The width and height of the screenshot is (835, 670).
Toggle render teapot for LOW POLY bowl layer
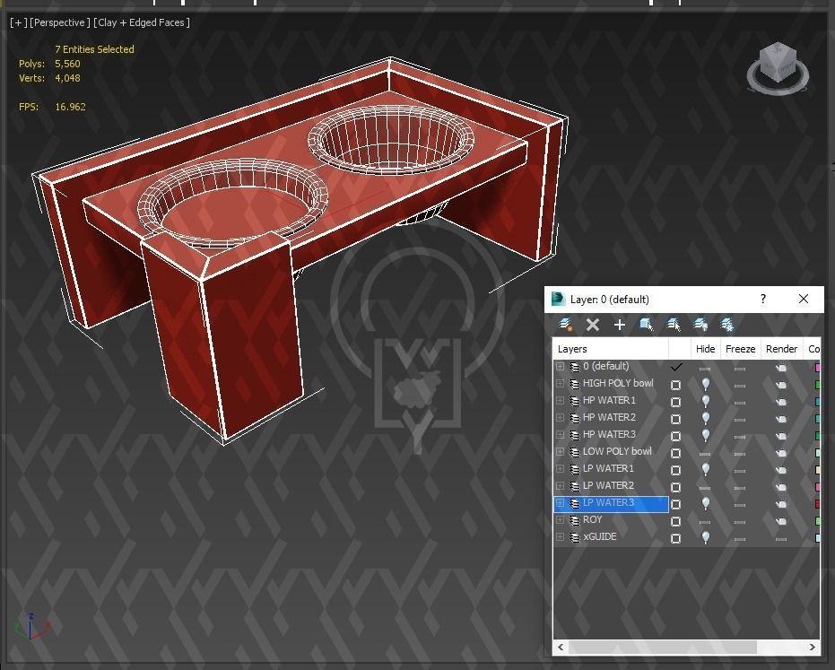(781, 453)
